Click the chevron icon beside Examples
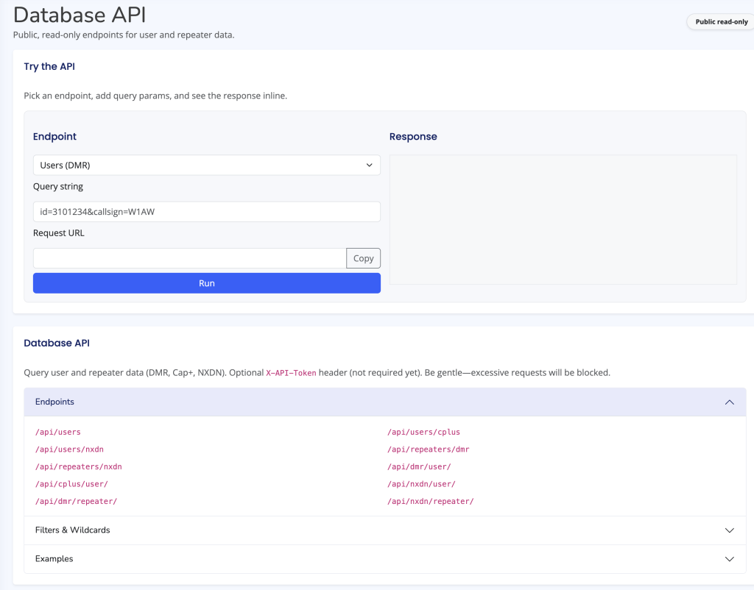Image resolution: width=754 pixels, height=590 pixels. pos(729,559)
